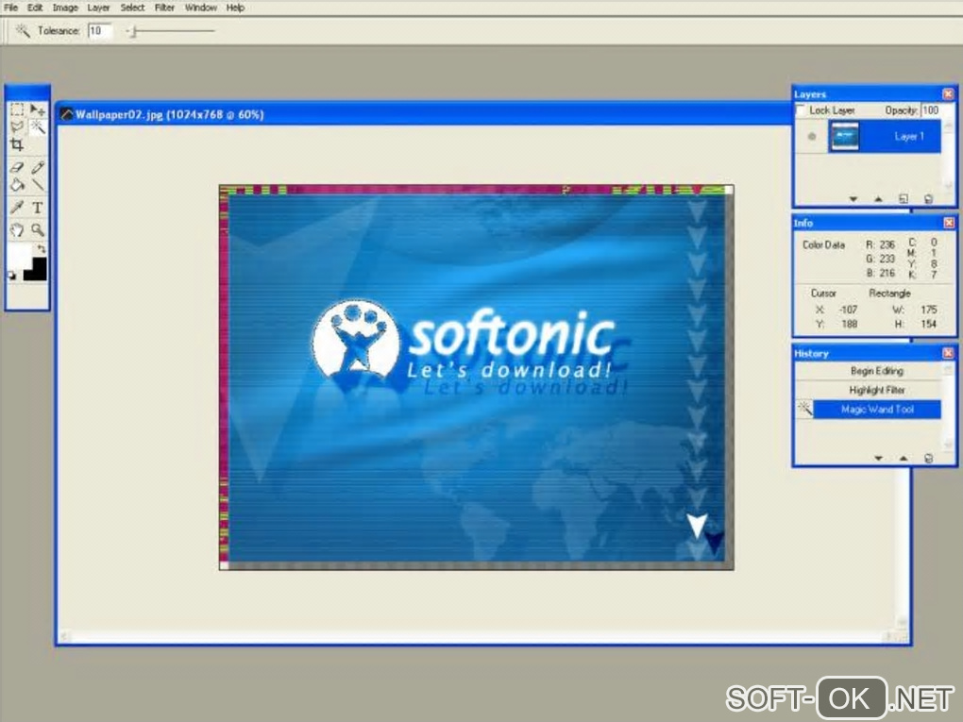Click the Layer 1 thumbnail

click(844, 136)
